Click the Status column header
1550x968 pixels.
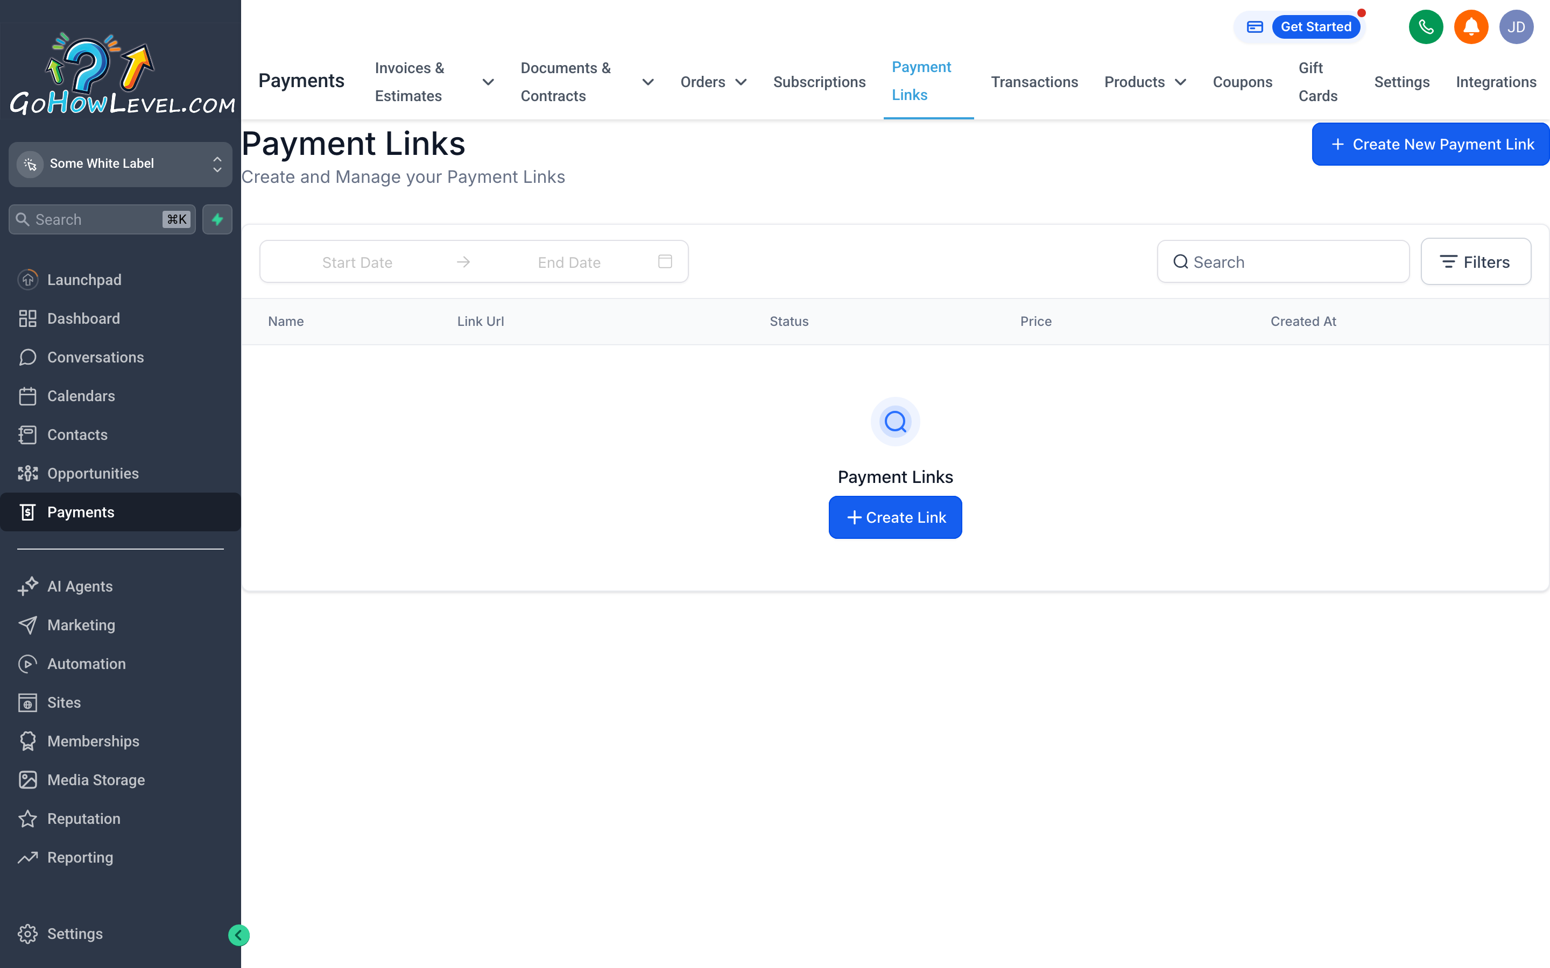[x=788, y=322]
